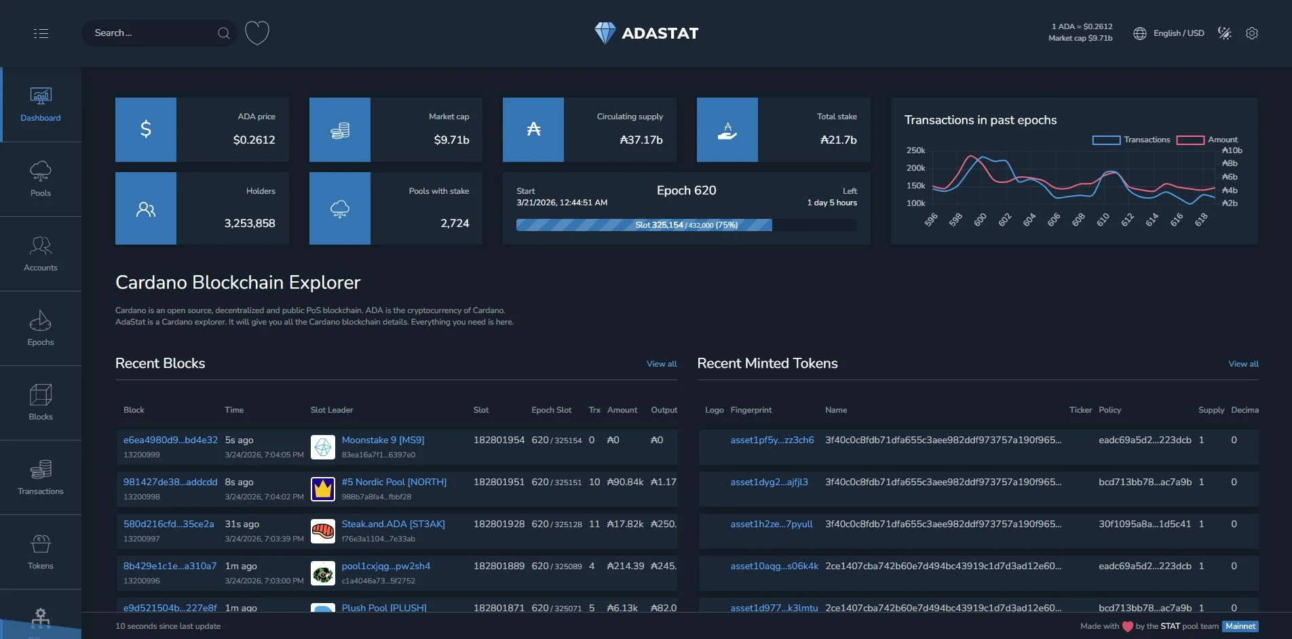Click the Moonstake 9 pool logo
The width and height of the screenshot is (1292, 639).
coord(323,447)
